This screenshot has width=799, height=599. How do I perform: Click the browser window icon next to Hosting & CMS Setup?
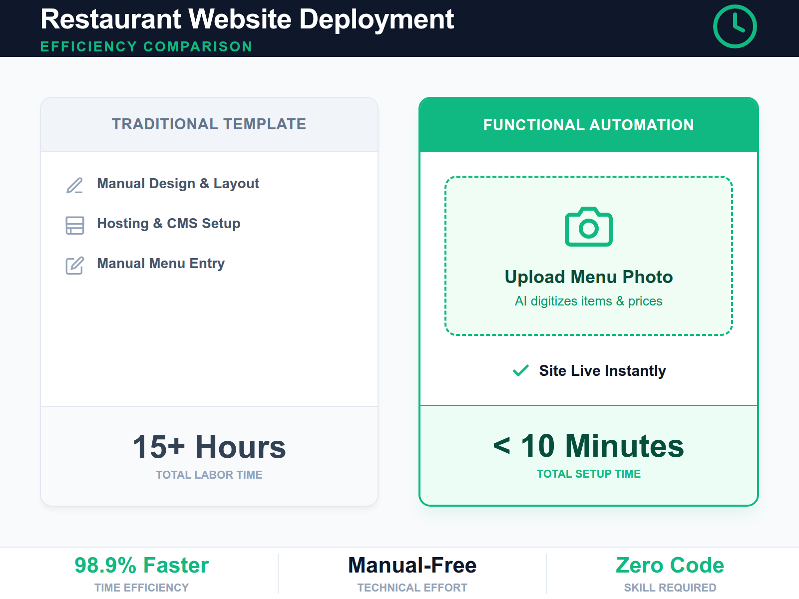[x=74, y=226]
